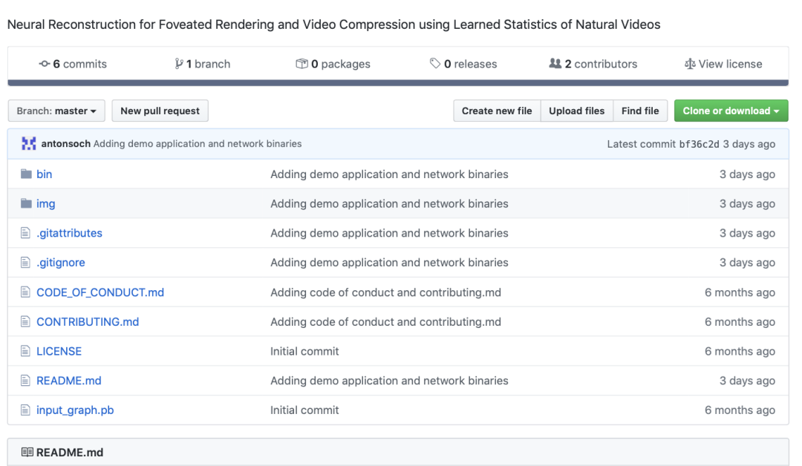
Task: Click the bin folder icon
Action: coord(27,174)
